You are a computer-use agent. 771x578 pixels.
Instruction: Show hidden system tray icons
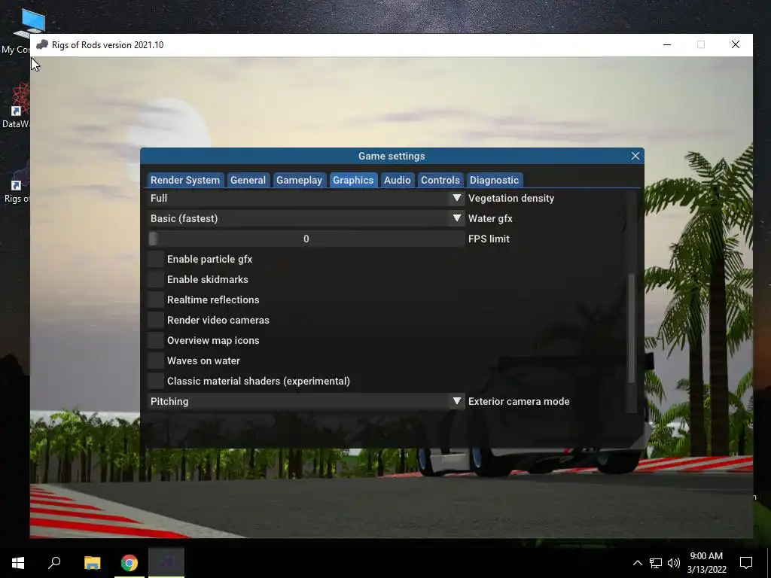pyautogui.click(x=637, y=563)
